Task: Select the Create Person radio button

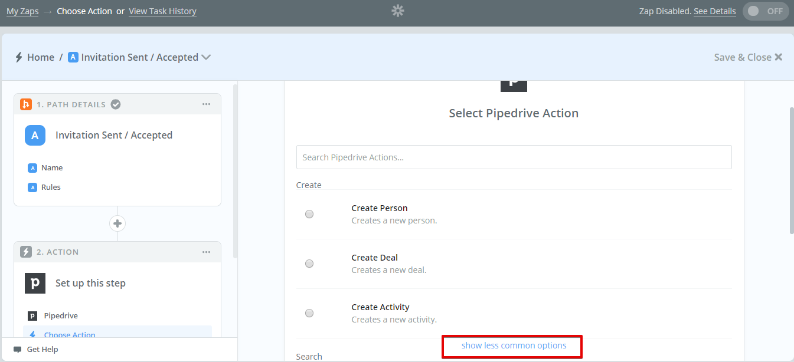Action: 309,214
